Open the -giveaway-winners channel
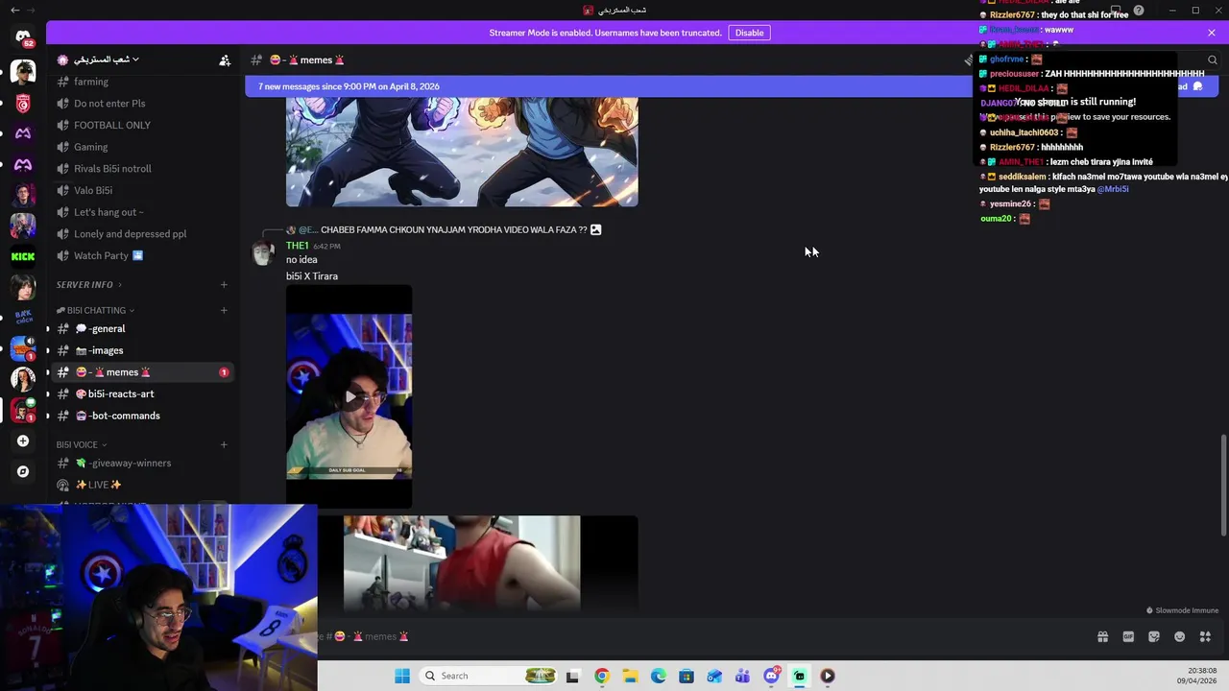Viewport: 1229px width, 691px height. point(144,463)
